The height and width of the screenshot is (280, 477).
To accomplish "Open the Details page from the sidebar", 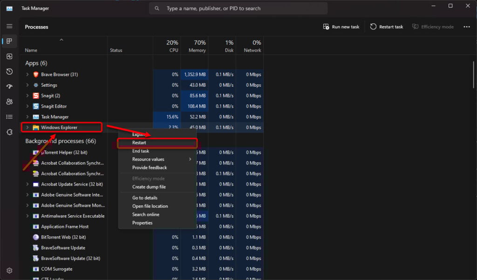I will [x=9, y=116].
